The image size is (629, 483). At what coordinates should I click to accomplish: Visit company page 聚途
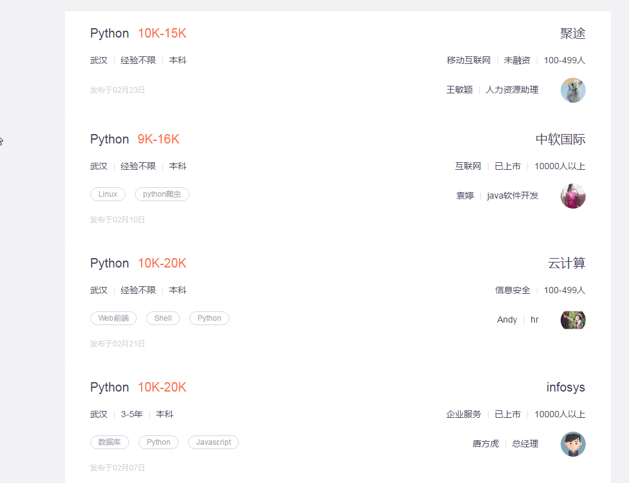[x=573, y=33]
